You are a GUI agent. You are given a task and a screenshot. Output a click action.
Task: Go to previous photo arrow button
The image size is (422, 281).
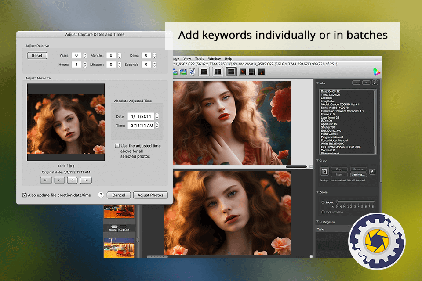point(59,180)
